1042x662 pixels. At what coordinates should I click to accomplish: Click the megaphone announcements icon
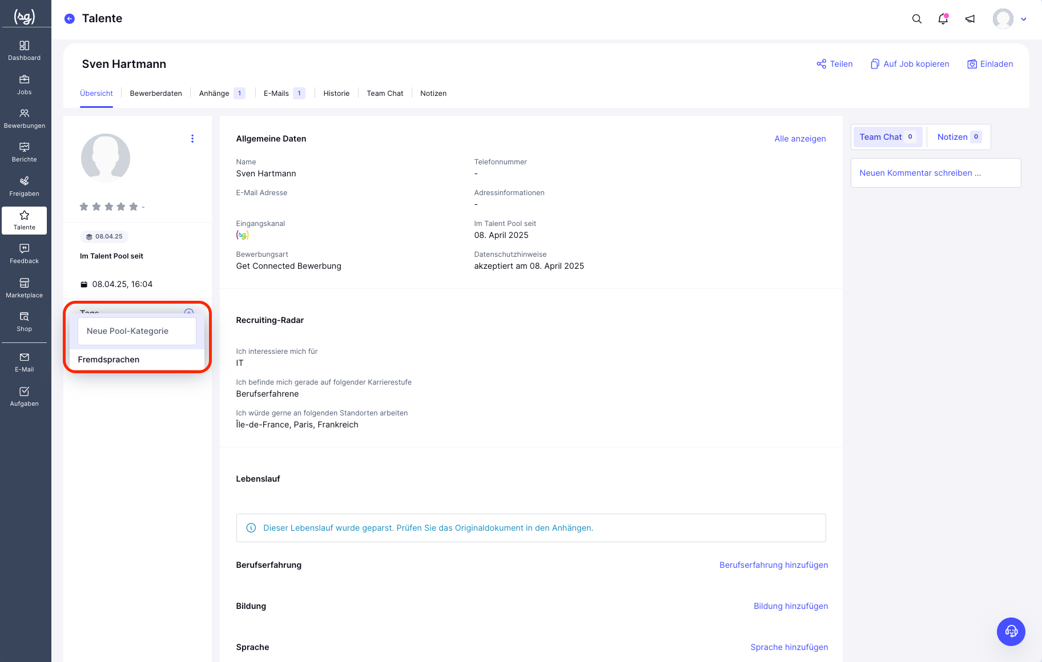point(970,19)
